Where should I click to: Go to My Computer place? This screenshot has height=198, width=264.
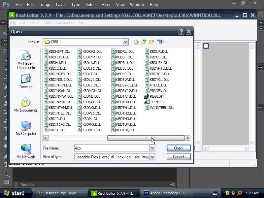click(26, 128)
